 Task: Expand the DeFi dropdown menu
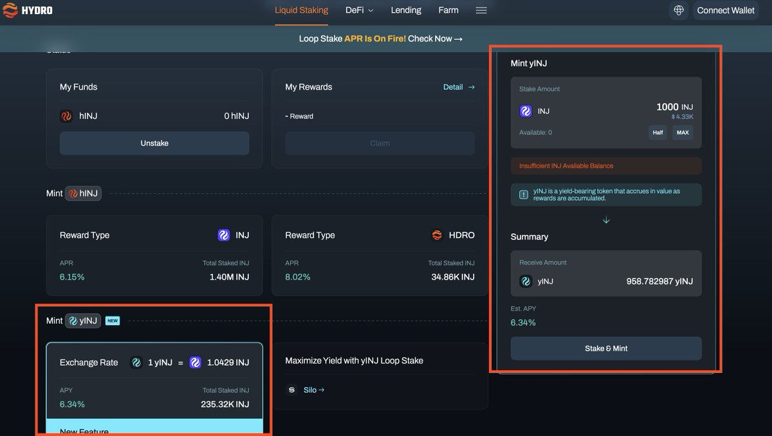click(x=360, y=10)
